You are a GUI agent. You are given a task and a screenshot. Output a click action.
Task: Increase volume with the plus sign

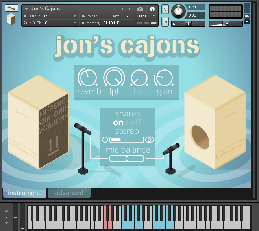tap(240, 24)
